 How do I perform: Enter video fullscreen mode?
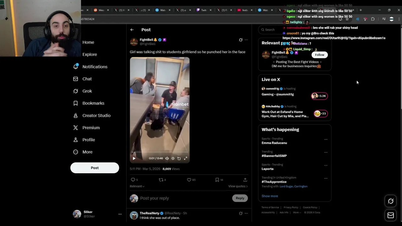pos(186,159)
